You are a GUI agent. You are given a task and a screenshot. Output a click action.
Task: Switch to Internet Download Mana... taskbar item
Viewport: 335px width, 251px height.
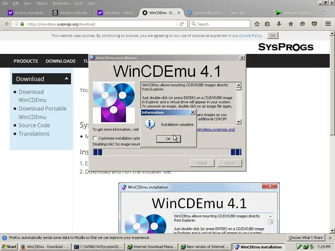point(152,247)
